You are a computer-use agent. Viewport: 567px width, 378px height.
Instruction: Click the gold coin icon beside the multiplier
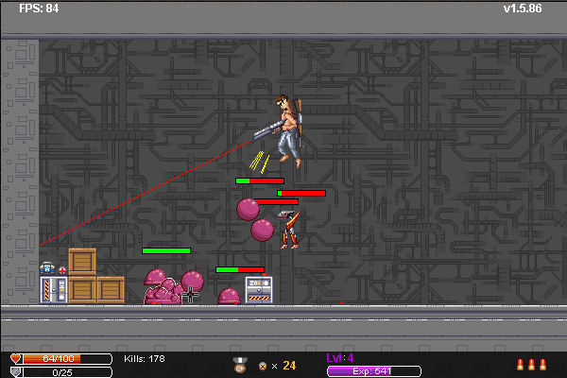[x=263, y=367]
